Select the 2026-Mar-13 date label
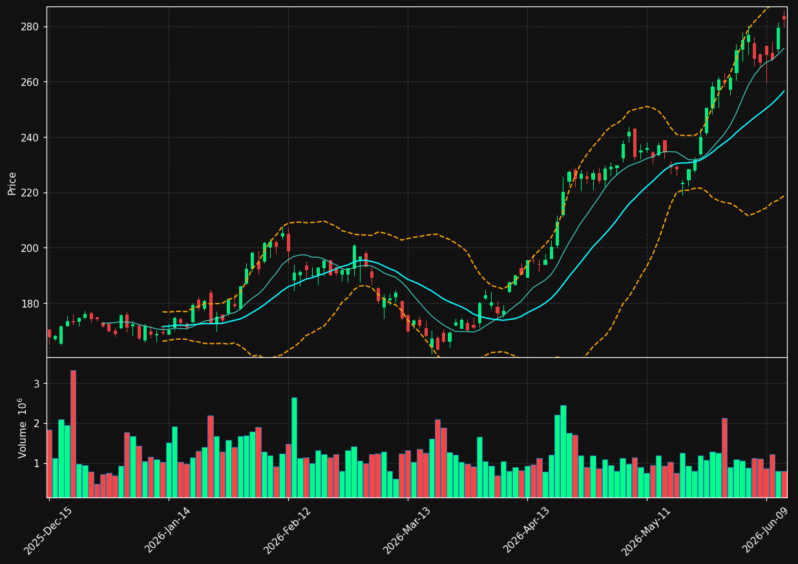This screenshot has height=564, width=798. [x=407, y=530]
